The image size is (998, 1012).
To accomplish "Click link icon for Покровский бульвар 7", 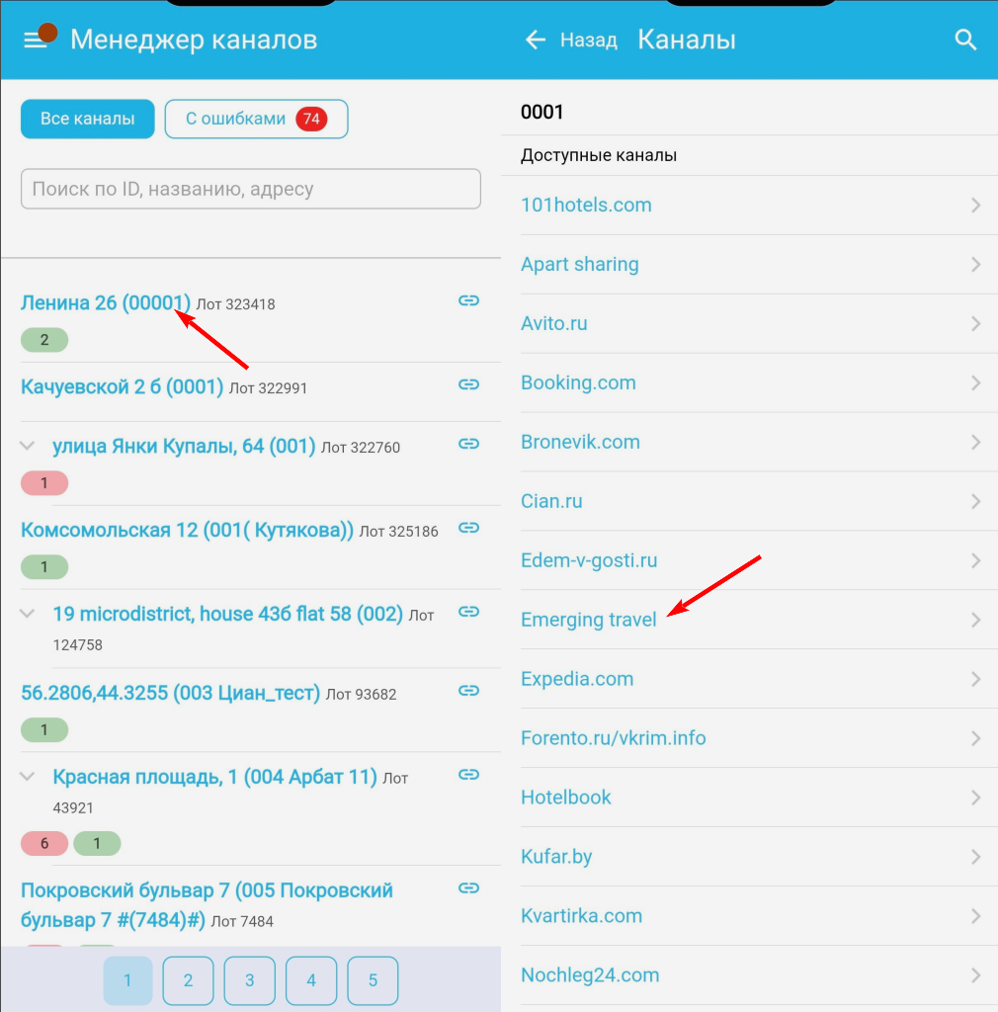I will (469, 888).
